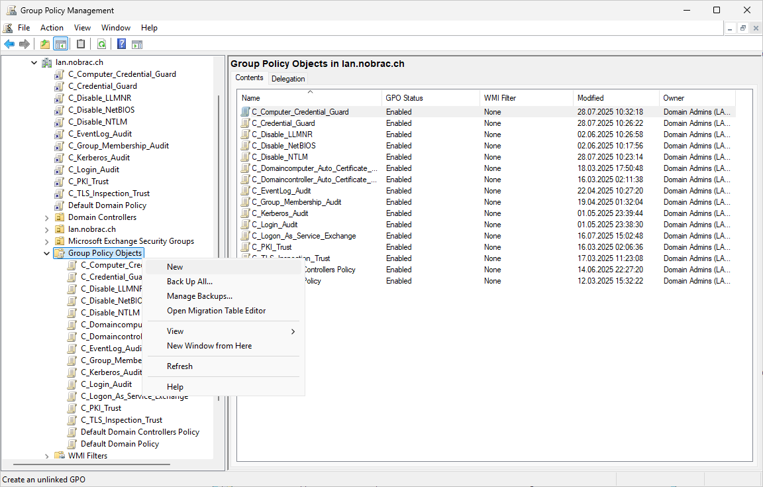This screenshot has width=763, height=487.
Task: Click the C_EventLog_Audit link icon under the domain node
Action: pyautogui.click(x=60, y=134)
